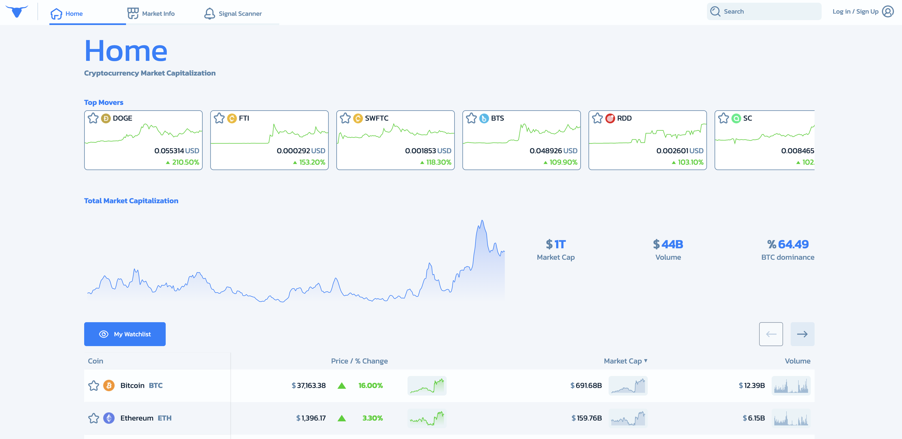Go to previous coin page arrow

tap(771, 334)
